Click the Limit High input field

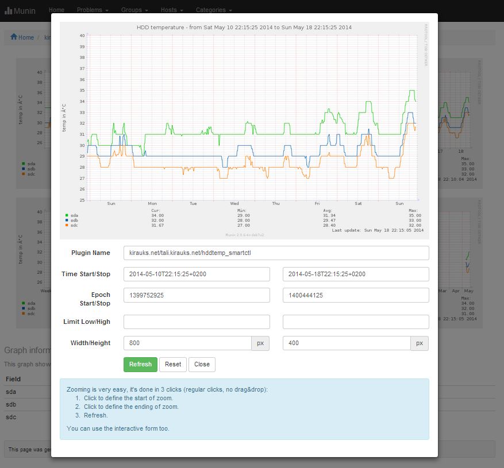pos(356,322)
